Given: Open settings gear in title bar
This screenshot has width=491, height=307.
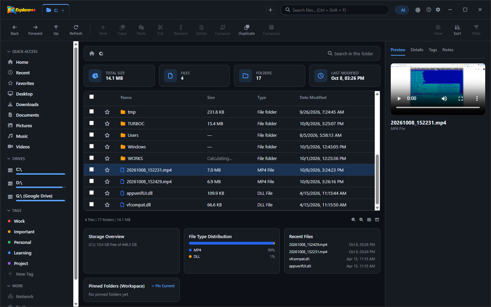Looking at the screenshot, I should coord(438,10).
